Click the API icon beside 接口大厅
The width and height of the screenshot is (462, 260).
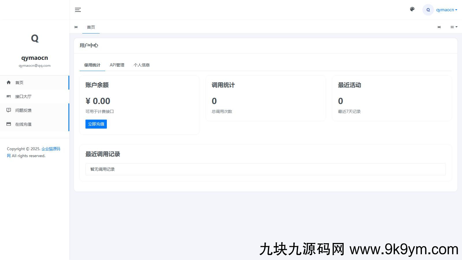9,96
